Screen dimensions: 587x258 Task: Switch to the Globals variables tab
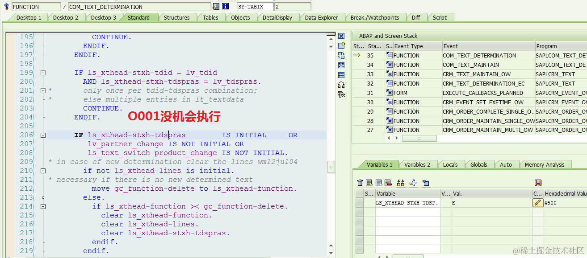click(x=479, y=164)
